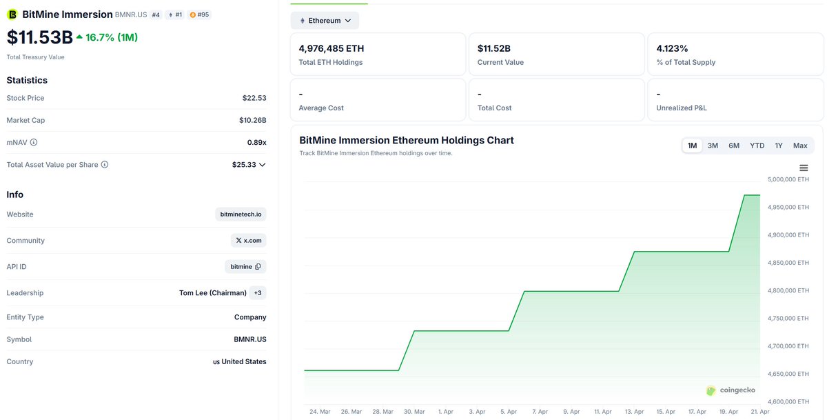Click the mNAV info icon
This screenshot has height=420, width=827.
[34, 143]
